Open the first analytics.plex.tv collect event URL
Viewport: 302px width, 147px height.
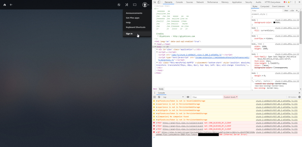tap(183, 123)
